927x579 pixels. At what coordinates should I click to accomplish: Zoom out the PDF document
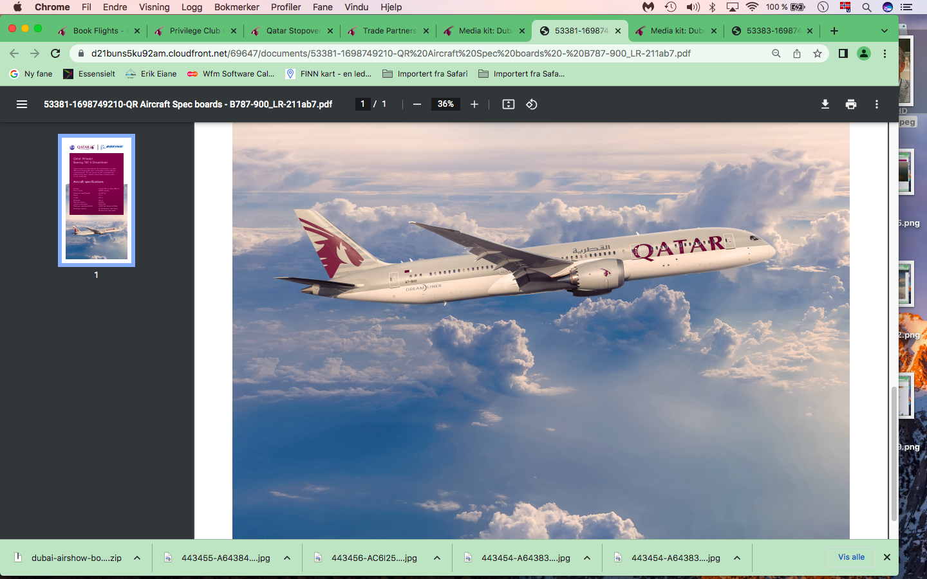417,104
